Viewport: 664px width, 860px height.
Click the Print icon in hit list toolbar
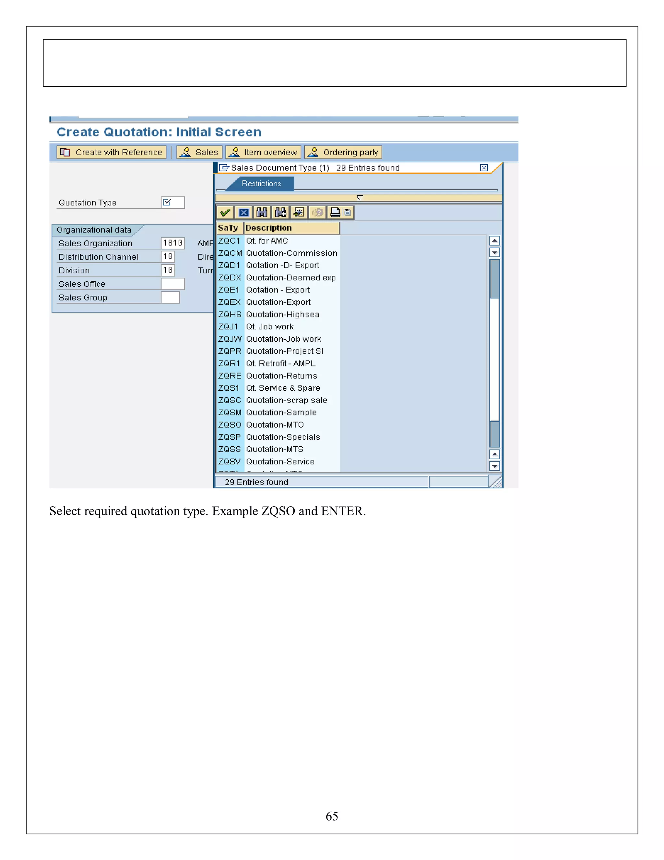click(335, 213)
